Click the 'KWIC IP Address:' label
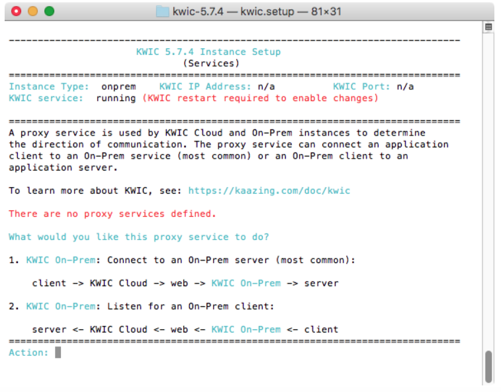501x392 pixels. click(x=205, y=87)
